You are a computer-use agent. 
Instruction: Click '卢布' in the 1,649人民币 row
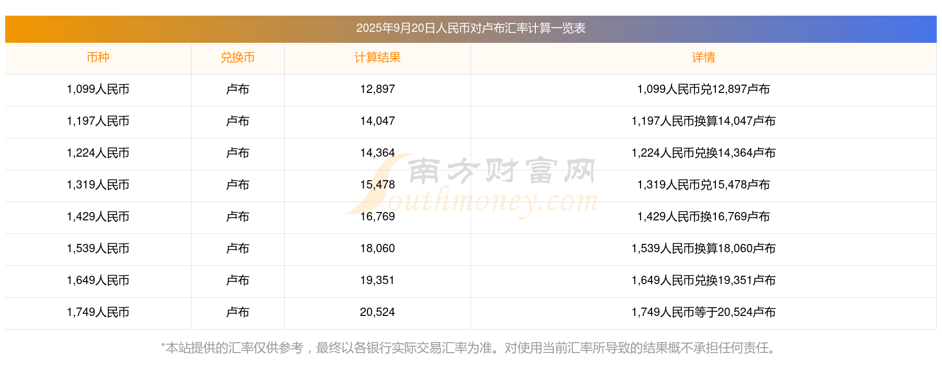(238, 280)
